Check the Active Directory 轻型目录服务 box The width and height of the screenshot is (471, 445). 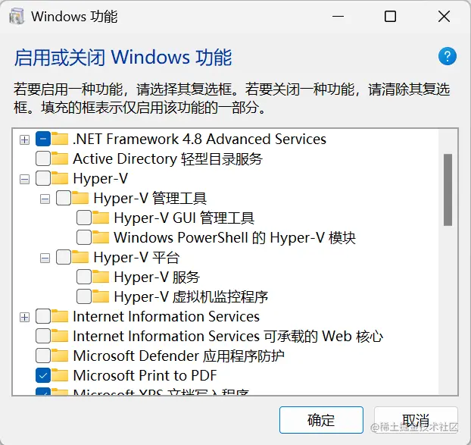[x=43, y=159]
